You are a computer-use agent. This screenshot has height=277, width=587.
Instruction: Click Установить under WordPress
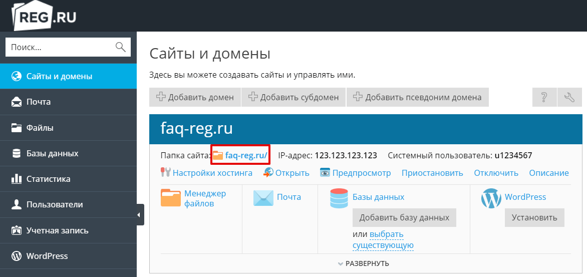[x=534, y=218]
